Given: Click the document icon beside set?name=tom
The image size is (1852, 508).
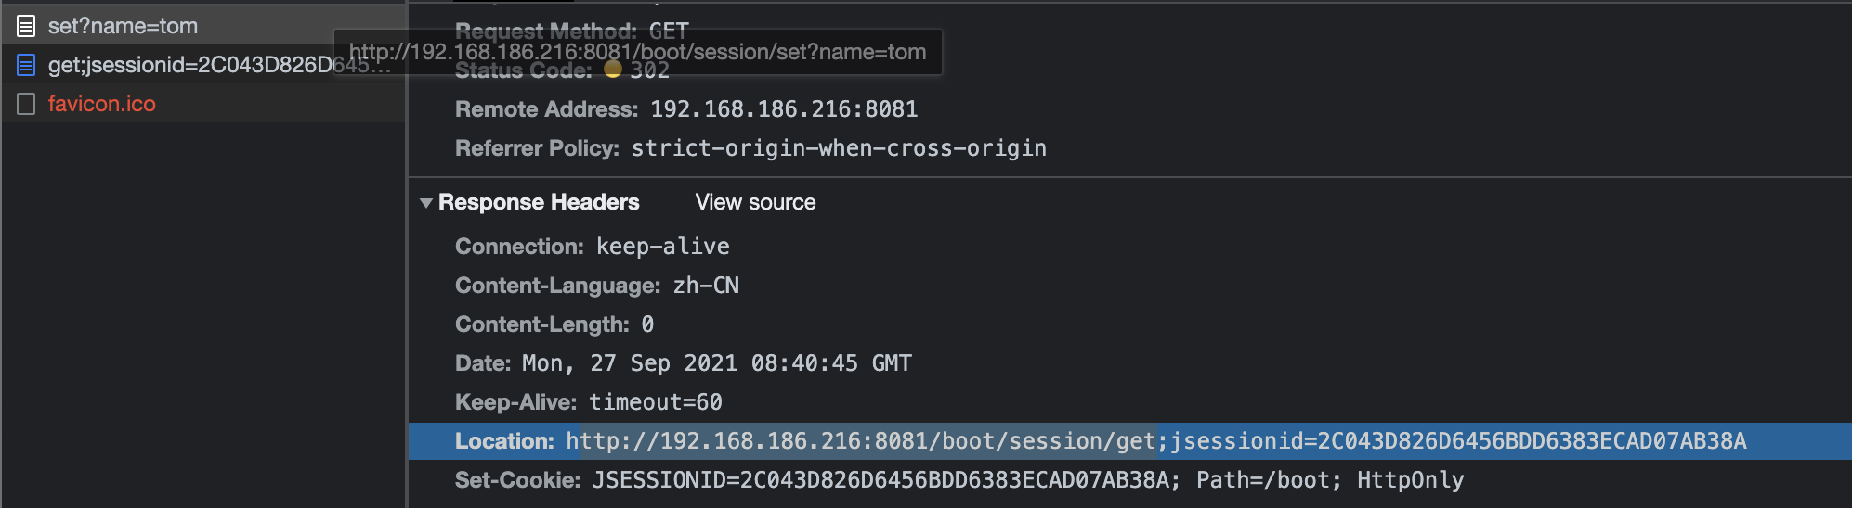Looking at the screenshot, I should click(26, 26).
